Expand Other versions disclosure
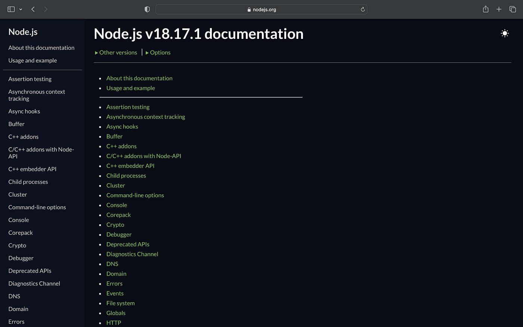The width and height of the screenshot is (523, 327). click(116, 53)
